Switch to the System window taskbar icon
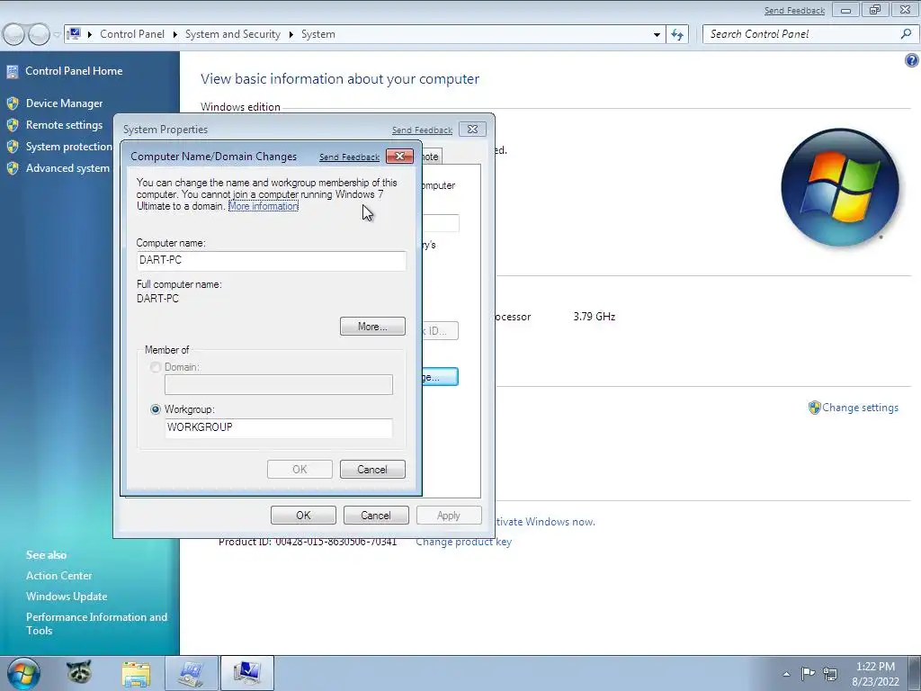Screen dimensions: 921x691 click(246, 673)
